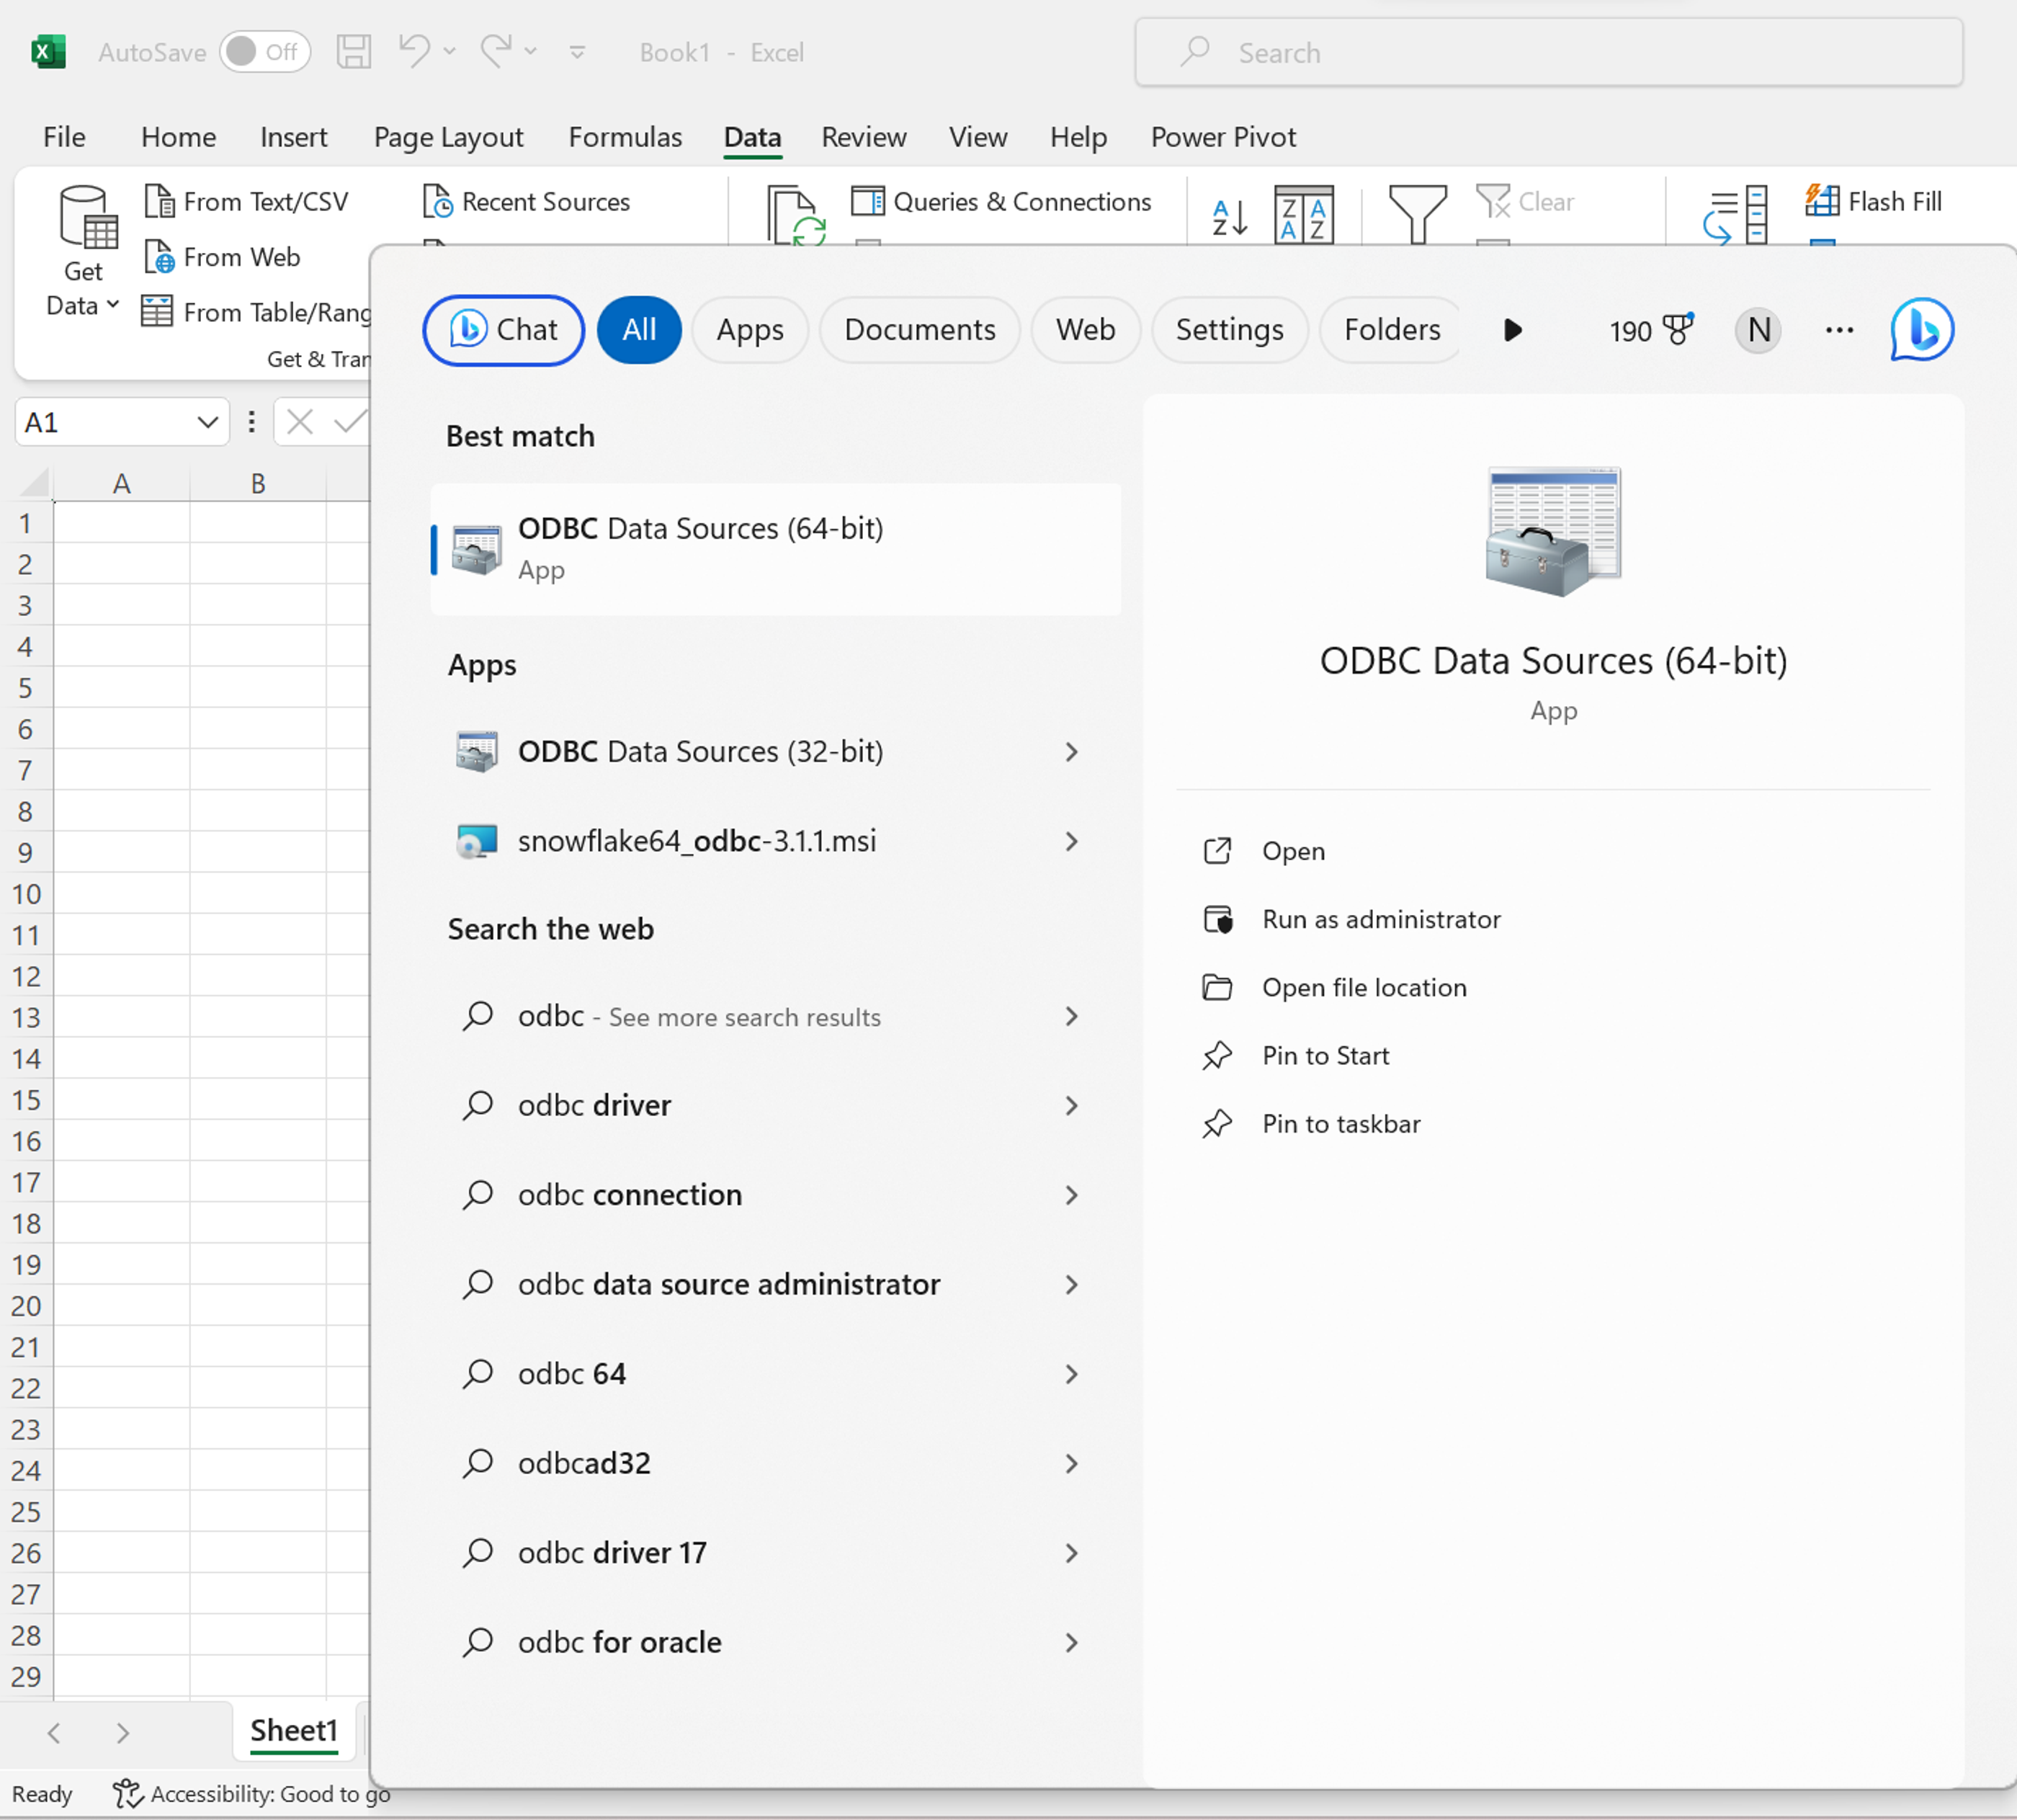Screen dimensions: 2017x1820
Task: Click the Recent Sources icon
Action: [x=437, y=201]
